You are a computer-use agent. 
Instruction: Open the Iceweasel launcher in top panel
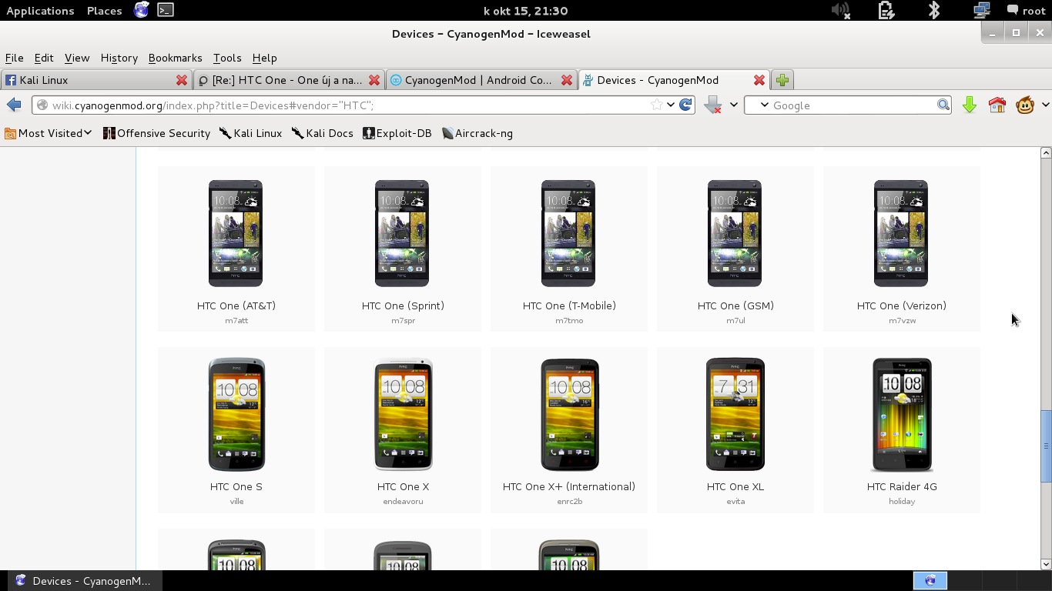point(141,10)
